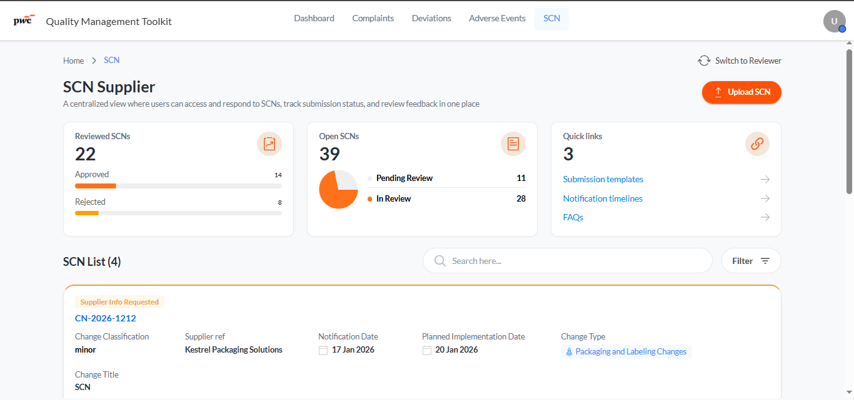Focus the Search here field
The height and width of the screenshot is (400, 854).
568,261
